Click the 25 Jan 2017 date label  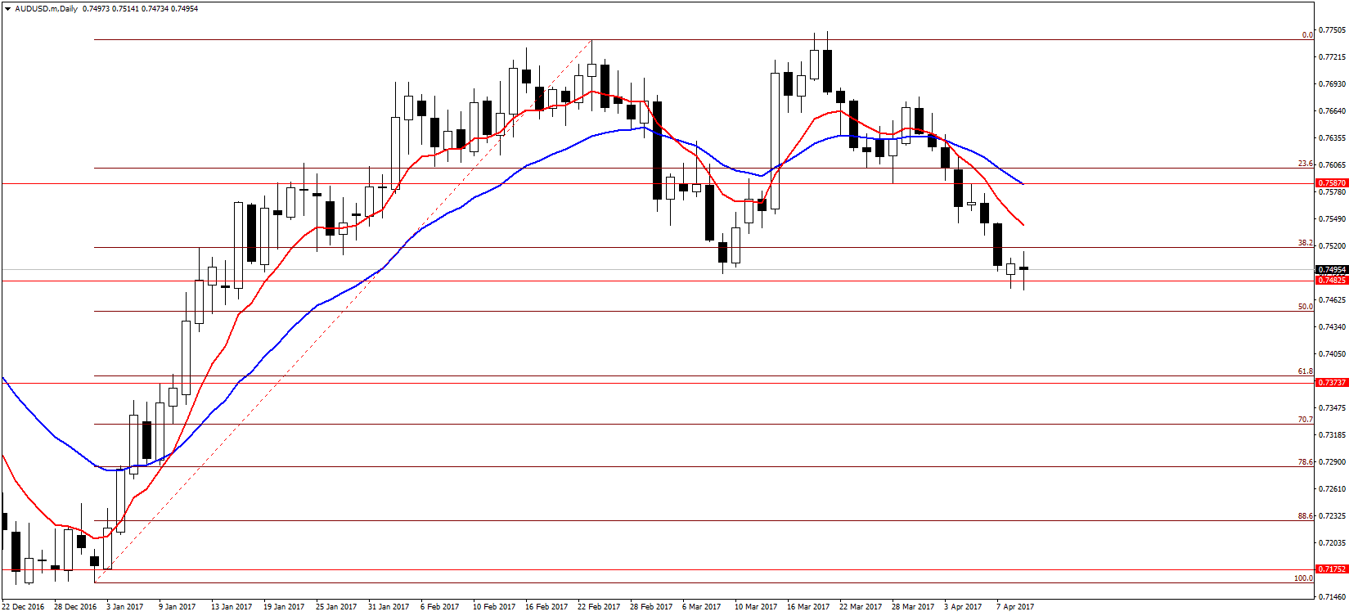[336, 607]
